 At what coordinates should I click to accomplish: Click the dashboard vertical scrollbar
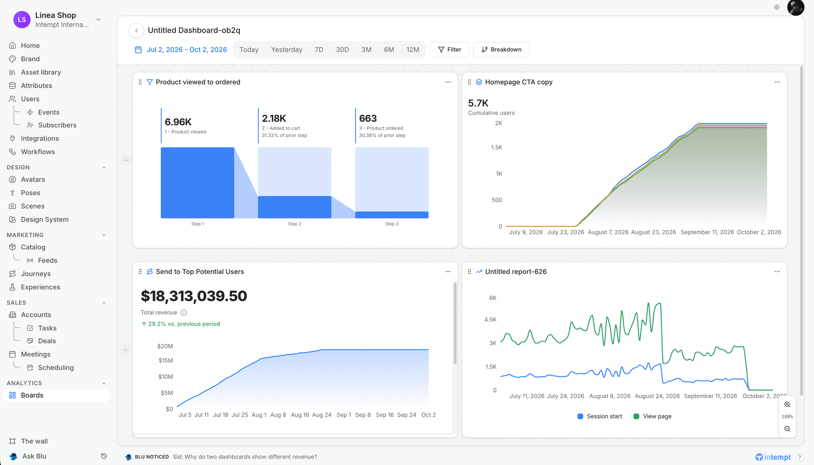(x=801, y=231)
